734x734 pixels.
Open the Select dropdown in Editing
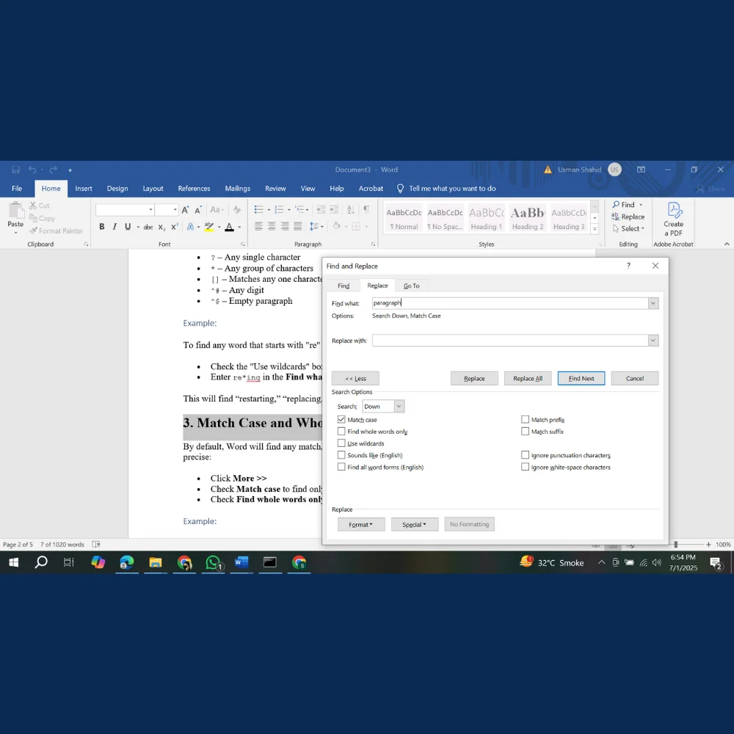(x=629, y=228)
